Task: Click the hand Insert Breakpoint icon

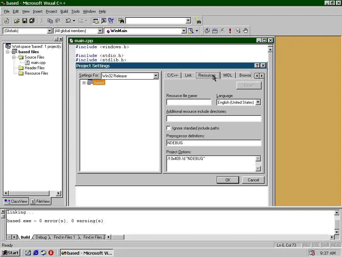Action: coord(245,31)
